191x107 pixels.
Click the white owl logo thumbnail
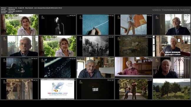57,89
